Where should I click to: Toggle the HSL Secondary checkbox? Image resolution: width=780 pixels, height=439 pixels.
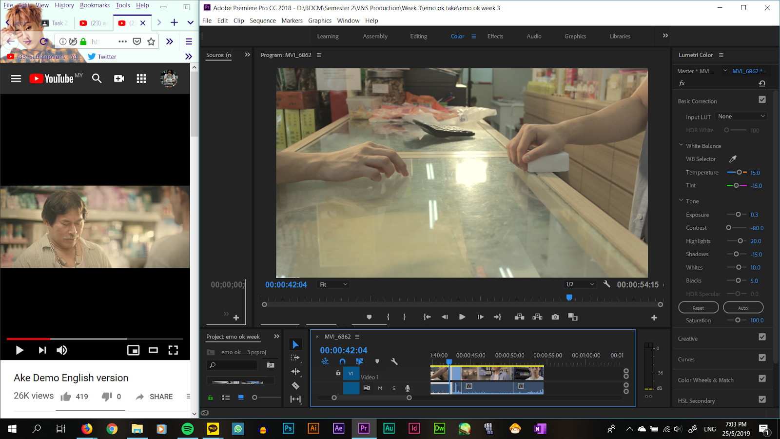[x=762, y=399]
